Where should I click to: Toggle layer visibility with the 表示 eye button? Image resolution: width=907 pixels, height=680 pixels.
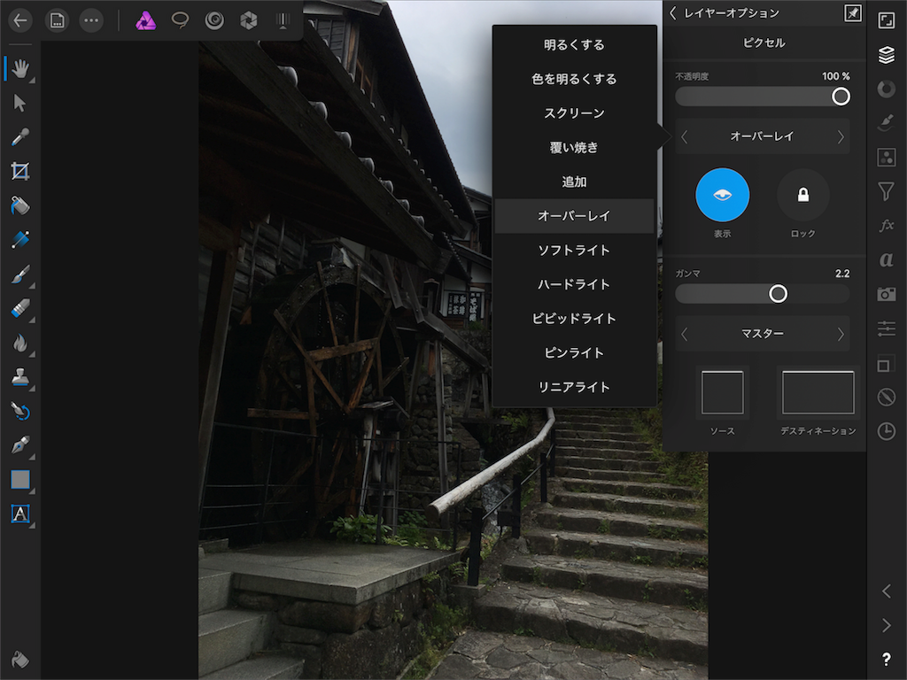(723, 194)
